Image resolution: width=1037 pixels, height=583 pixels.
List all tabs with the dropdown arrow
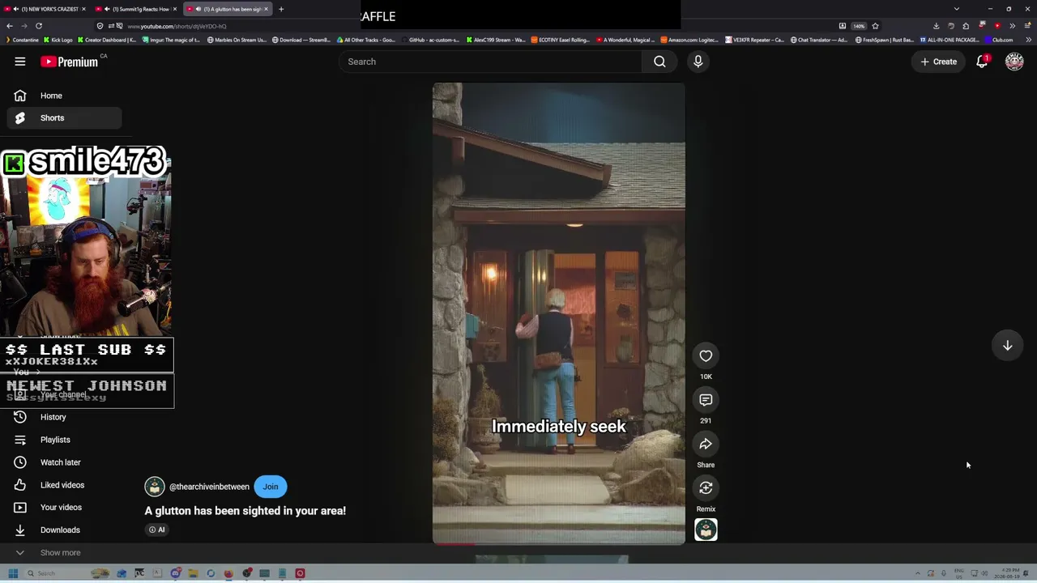click(x=956, y=9)
